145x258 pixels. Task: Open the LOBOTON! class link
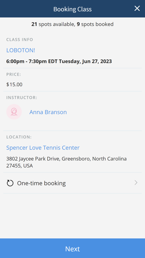click(21, 50)
